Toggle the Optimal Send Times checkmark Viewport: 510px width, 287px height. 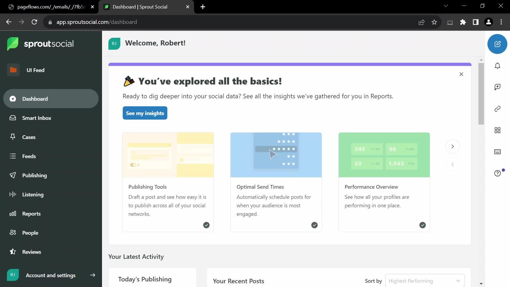[x=314, y=225]
